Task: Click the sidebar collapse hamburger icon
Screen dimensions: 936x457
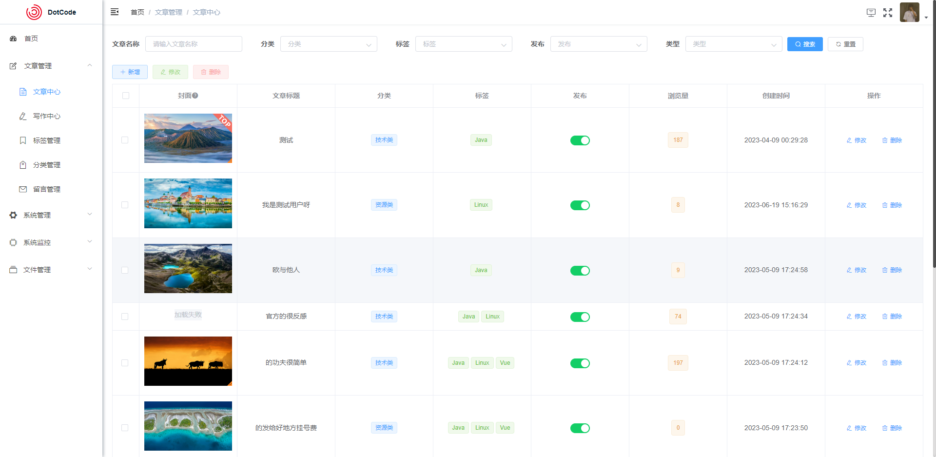Action: (x=115, y=12)
